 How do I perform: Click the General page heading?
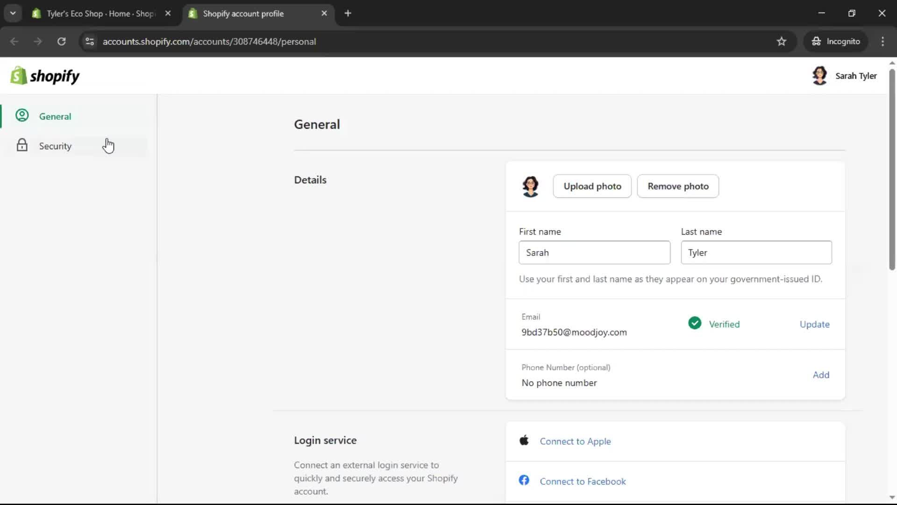(x=317, y=124)
